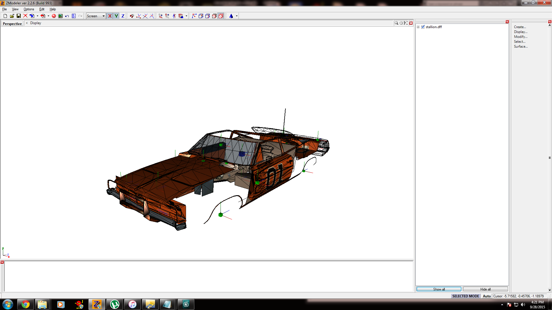Toggle the X axis constraint
The height and width of the screenshot is (310, 552).
(x=110, y=16)
